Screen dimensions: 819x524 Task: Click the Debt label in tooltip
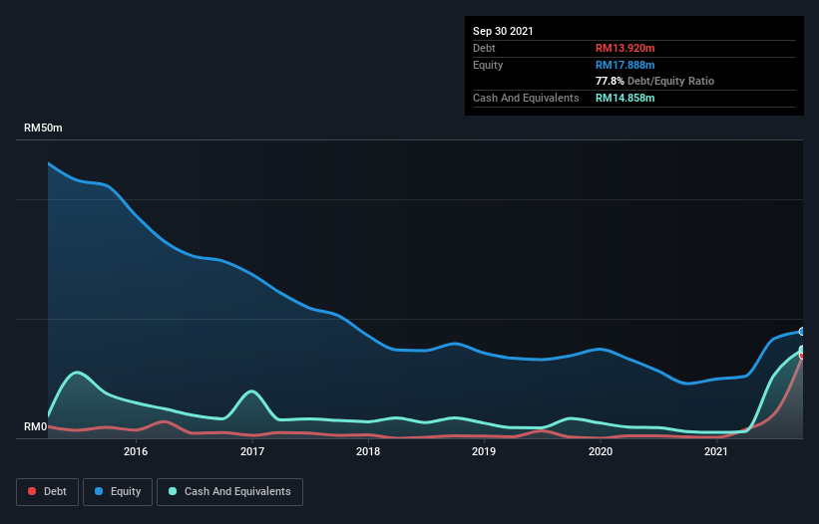click(x=484, y=48)
